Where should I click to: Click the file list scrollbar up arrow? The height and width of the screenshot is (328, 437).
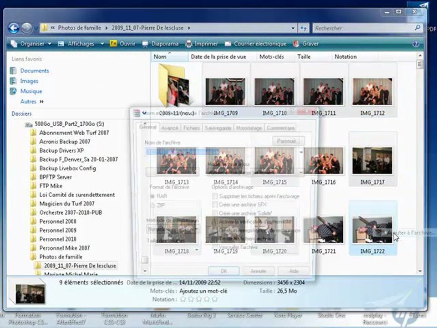420,56
